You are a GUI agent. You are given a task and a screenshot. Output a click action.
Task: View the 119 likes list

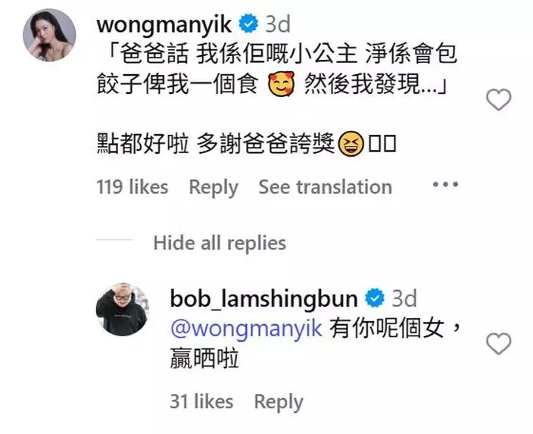click(132, 187)
